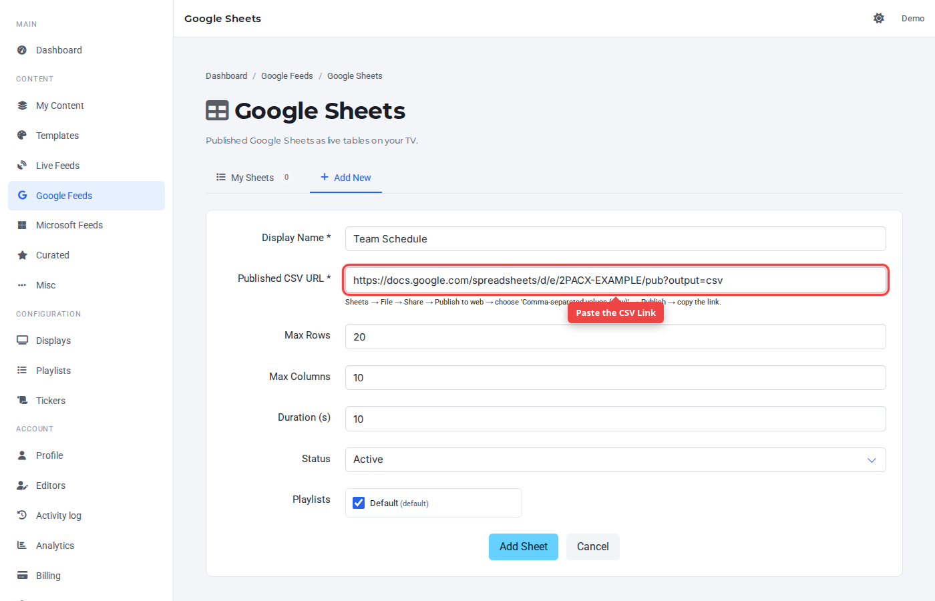Click the Misc ellipsis icon
Viewport: 935px width, 601px height.
tap(22, 285)
